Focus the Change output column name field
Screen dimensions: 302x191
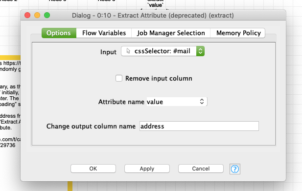[x=199, y=126]
